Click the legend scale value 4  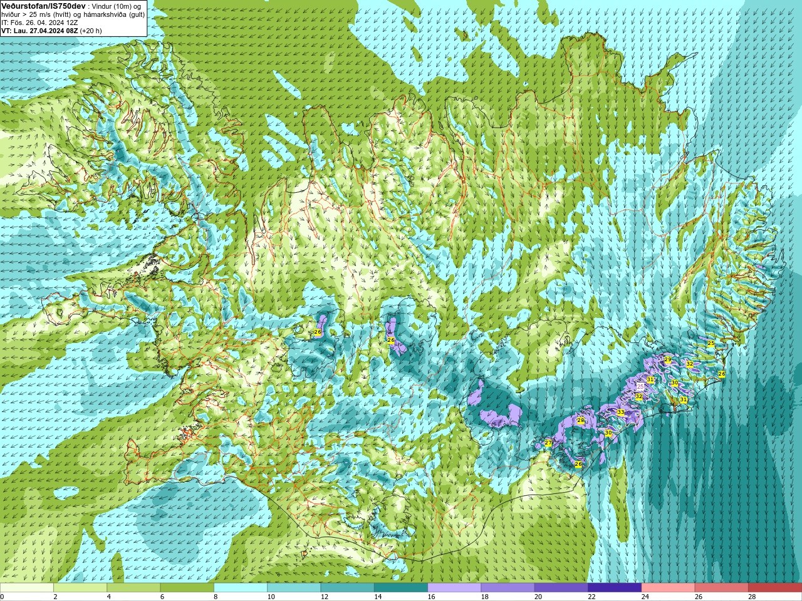109,597
